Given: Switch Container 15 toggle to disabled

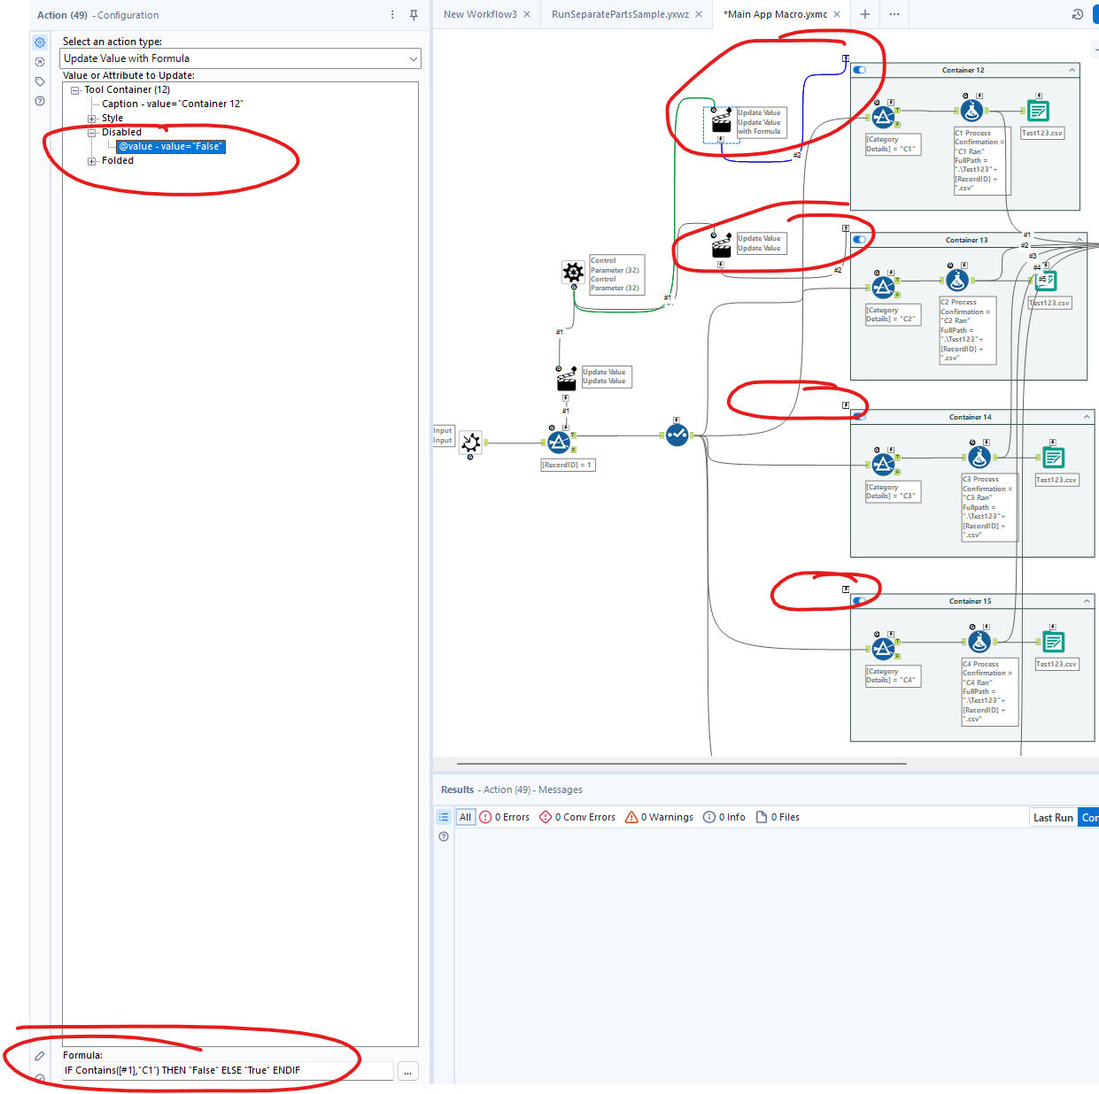Looking at the screenshot, I should (858, 600).
